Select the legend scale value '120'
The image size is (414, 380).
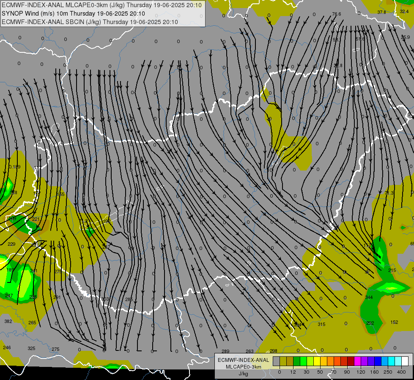(361, 372)
